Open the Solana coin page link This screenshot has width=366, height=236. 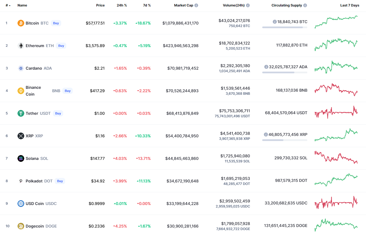(x=32, y=158)
